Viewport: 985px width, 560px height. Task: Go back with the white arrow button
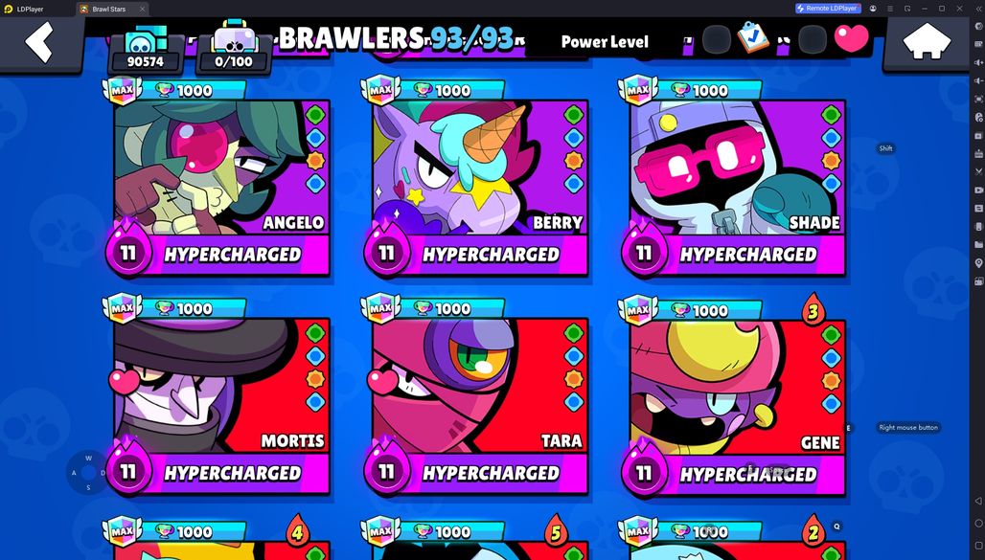(x=39, y=42)
